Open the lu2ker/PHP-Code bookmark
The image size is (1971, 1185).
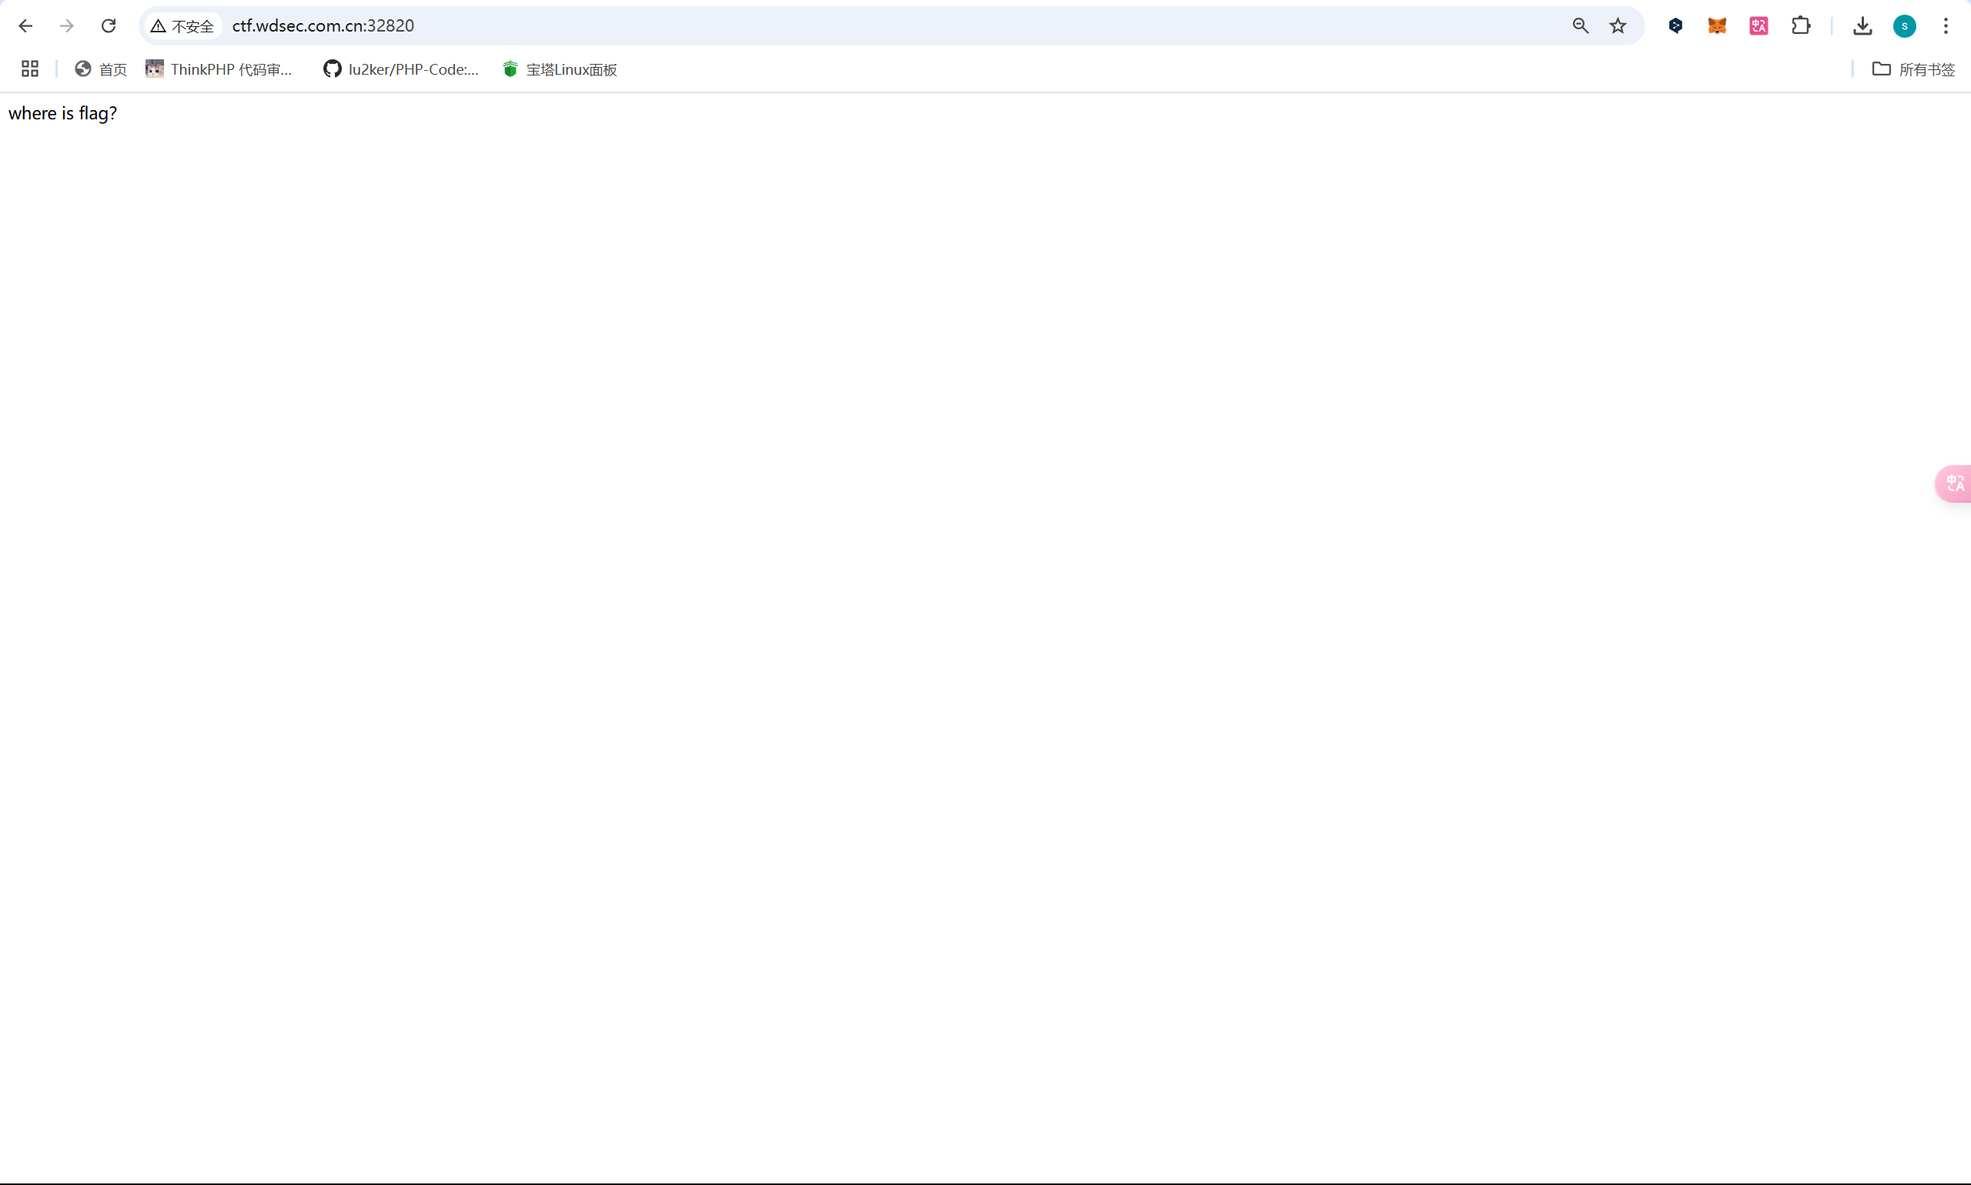401,69
